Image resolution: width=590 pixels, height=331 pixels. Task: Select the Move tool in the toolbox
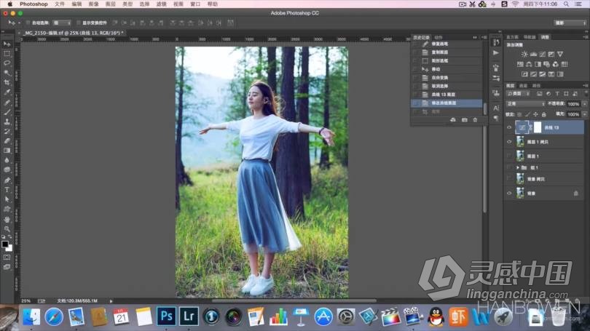pyautogui.click(x=7, y=44)
